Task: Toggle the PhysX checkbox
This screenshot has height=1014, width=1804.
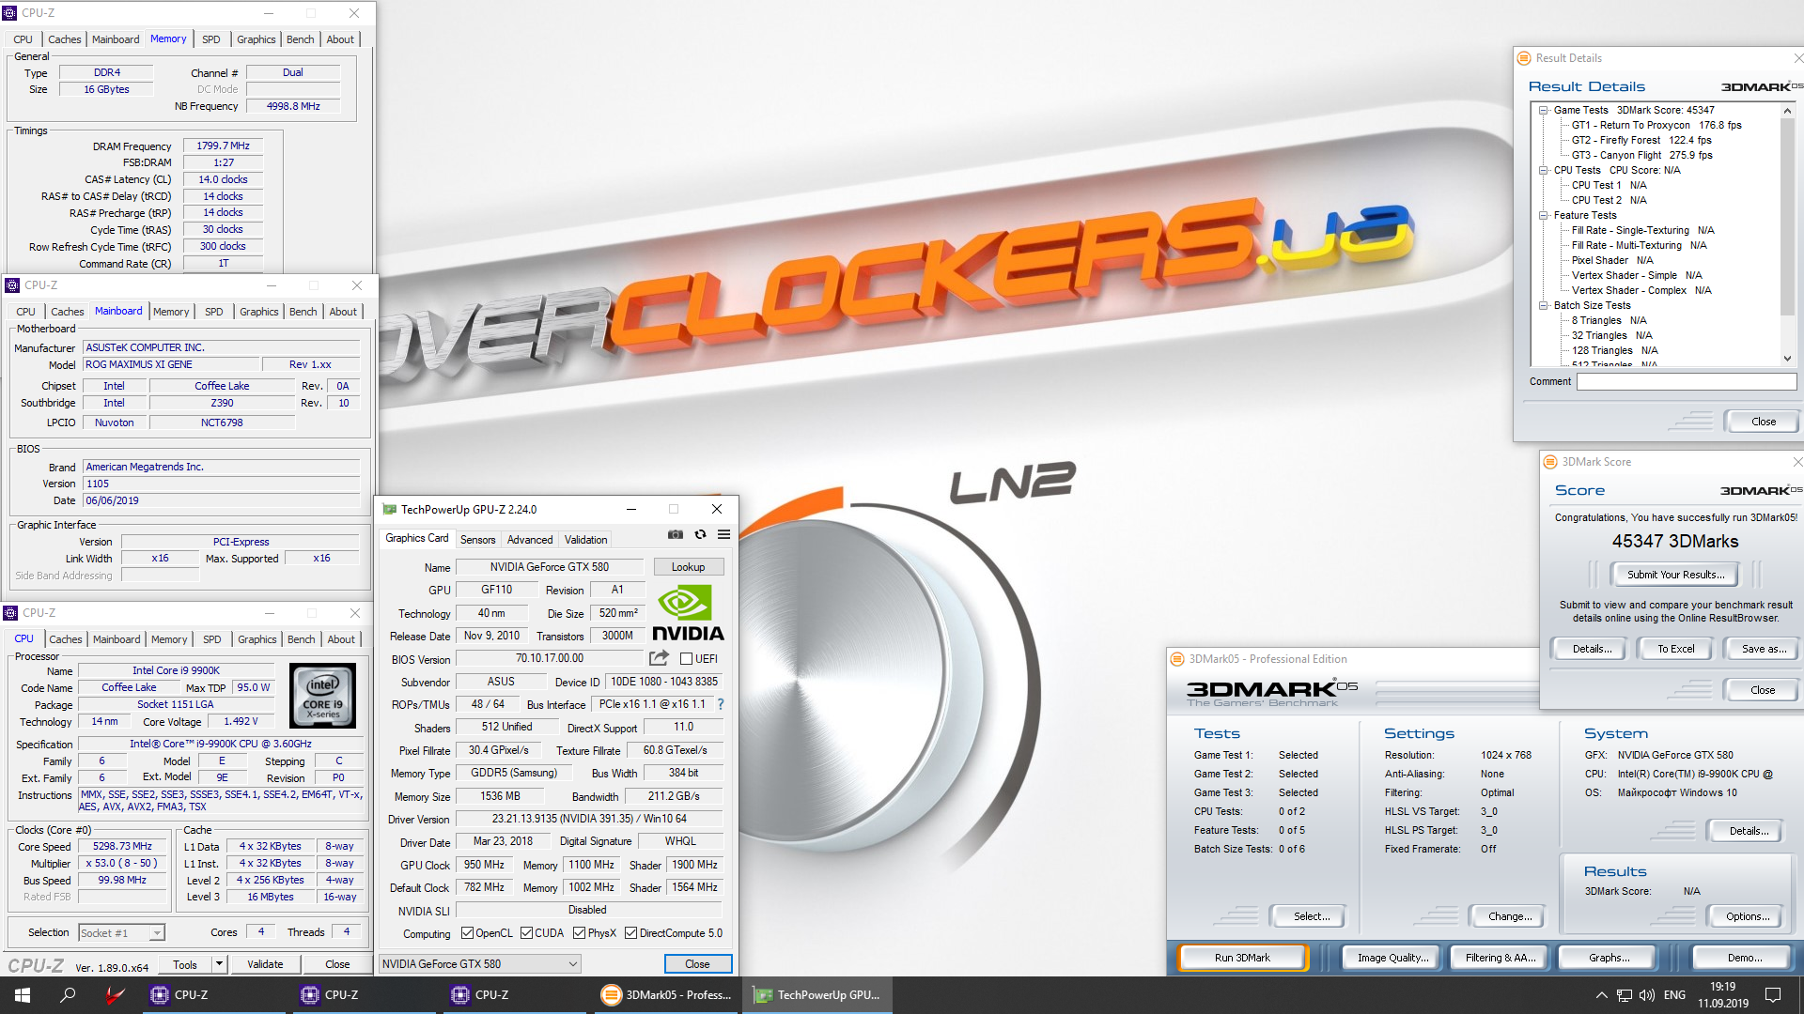Action: tap(580, 933)
